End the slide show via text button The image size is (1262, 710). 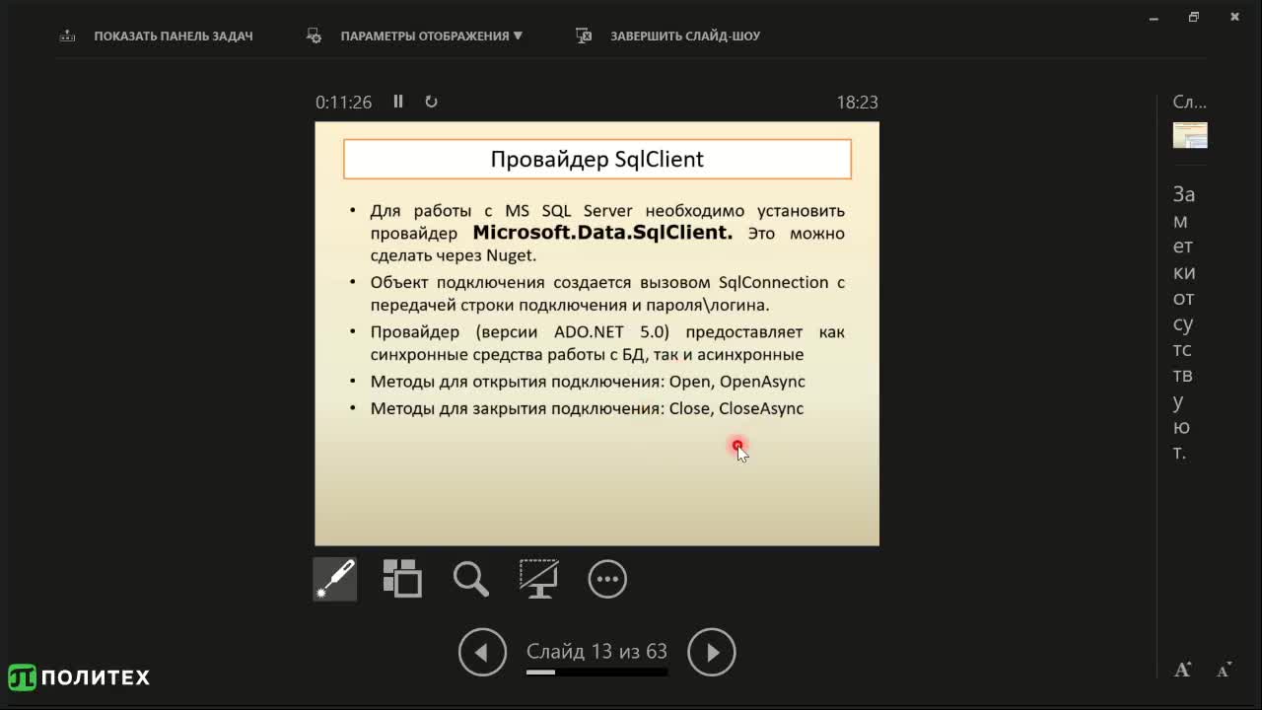685,35
